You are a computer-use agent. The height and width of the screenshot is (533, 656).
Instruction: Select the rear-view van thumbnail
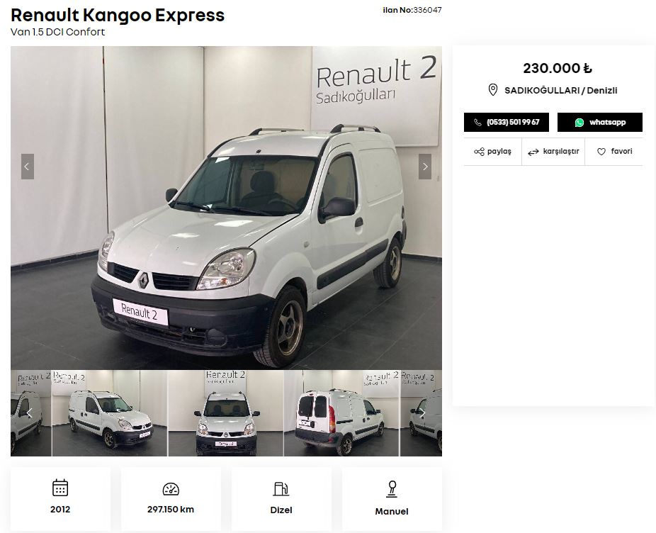341,413
